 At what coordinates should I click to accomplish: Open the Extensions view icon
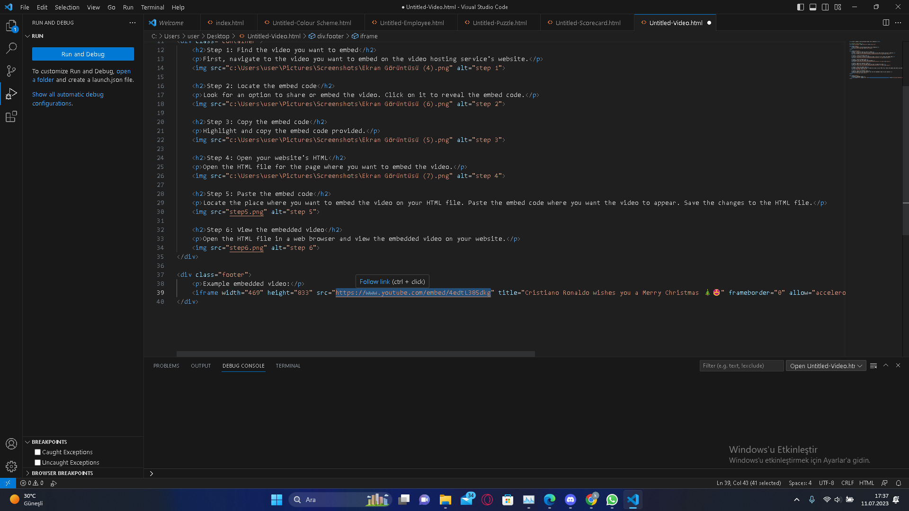point(11,116)
